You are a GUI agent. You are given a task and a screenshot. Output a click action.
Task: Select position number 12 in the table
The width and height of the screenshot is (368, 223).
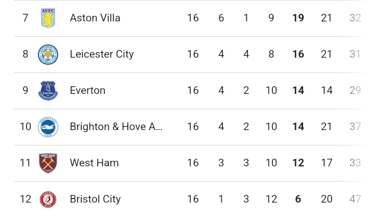point(26,199)
